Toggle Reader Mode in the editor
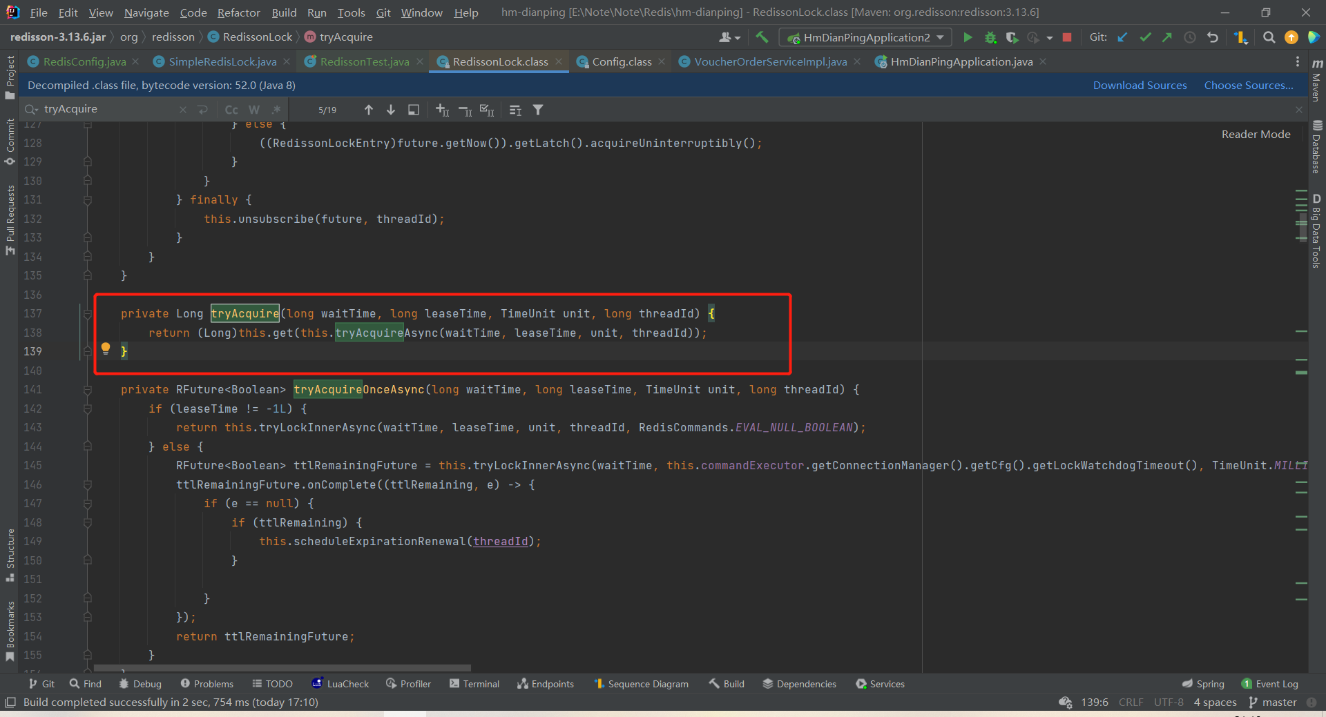The width and height of the screenshot is (1326, 717). point(1256,135)
